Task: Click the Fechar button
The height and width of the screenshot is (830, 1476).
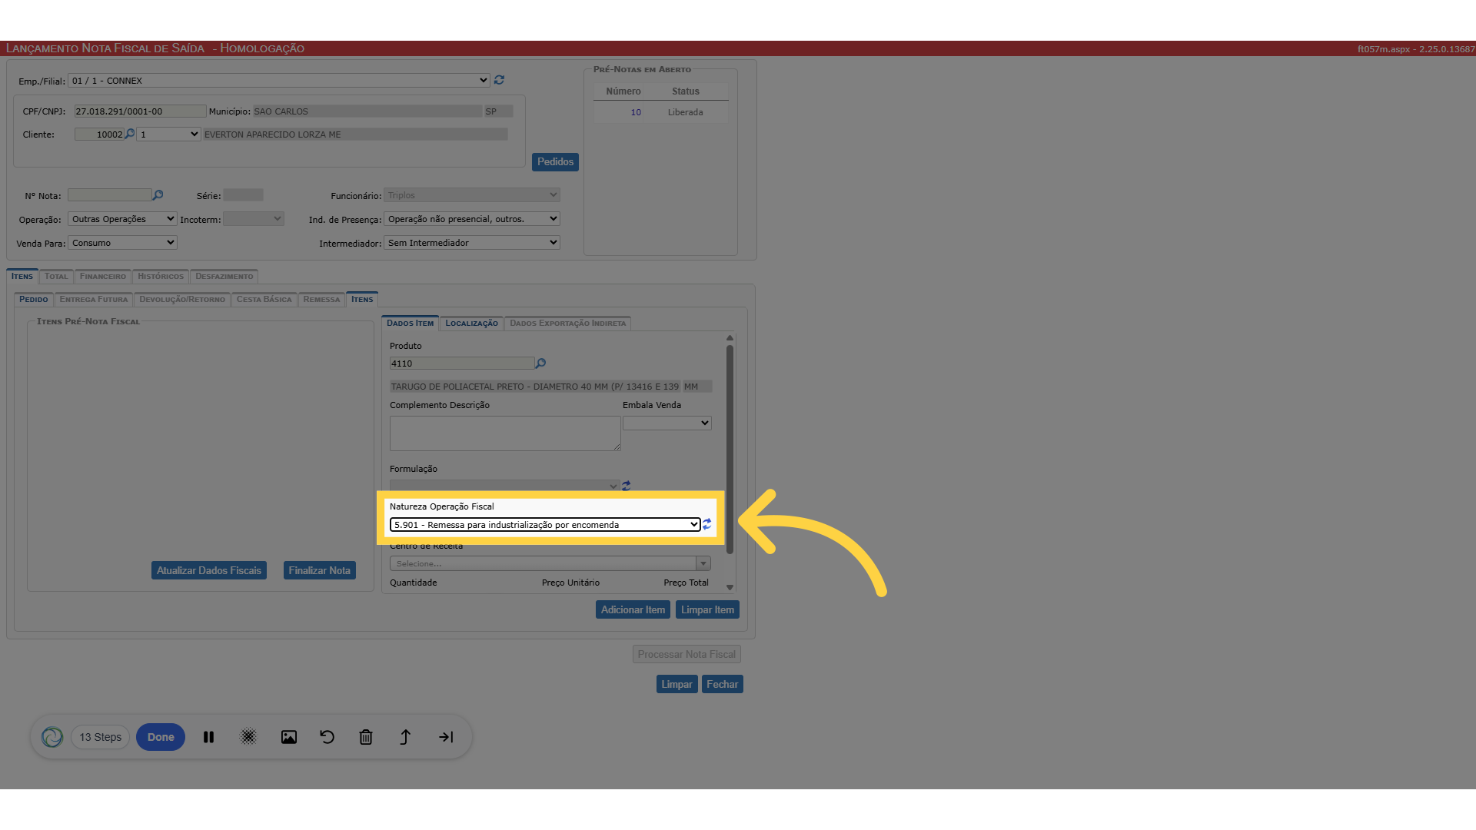Action: pyautogui.click(x=722, y=684)
